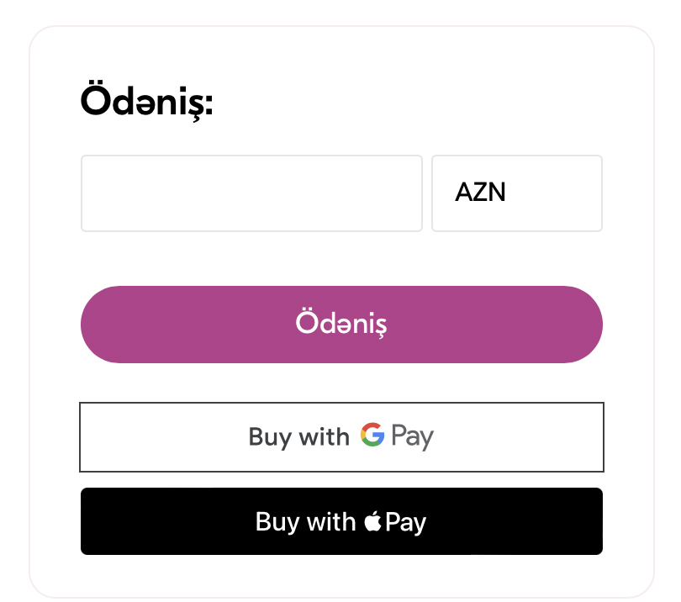
Task: Choose the outlined Google Pay option
Action: (341, 437)
